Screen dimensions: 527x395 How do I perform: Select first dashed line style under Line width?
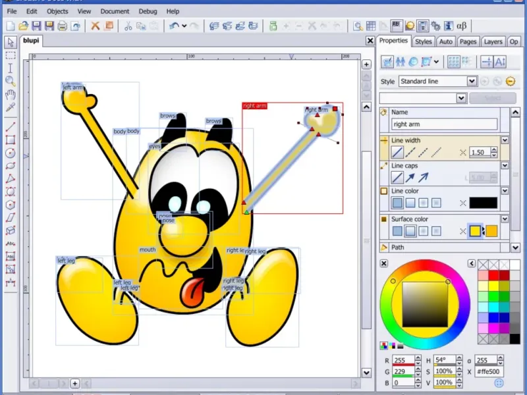tap(410, 152)
